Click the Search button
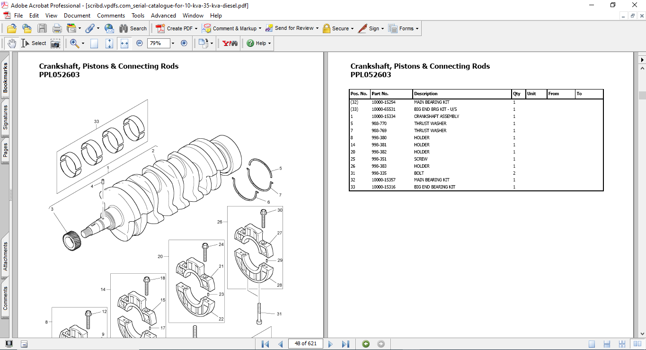 133,28
